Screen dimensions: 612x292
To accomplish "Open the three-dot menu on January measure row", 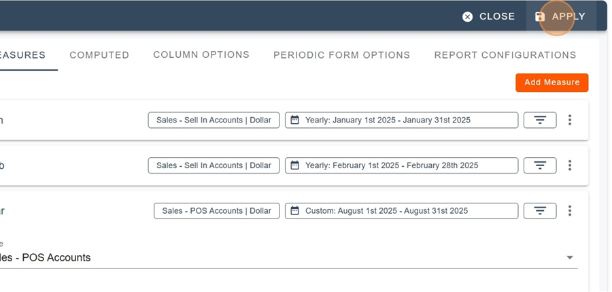I will (x=570, y=120).
